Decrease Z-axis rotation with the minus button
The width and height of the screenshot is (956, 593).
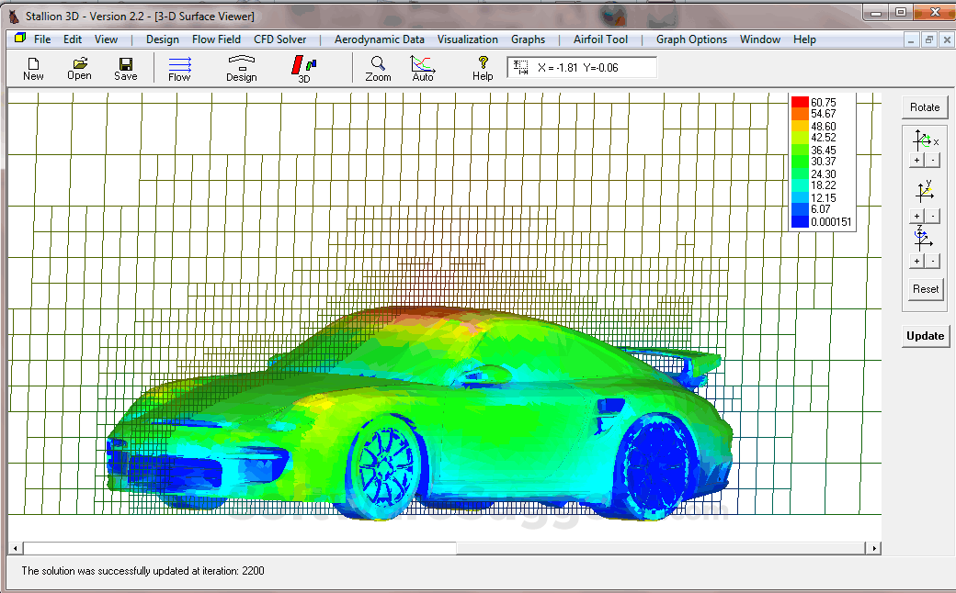click(x=932, y=260)
